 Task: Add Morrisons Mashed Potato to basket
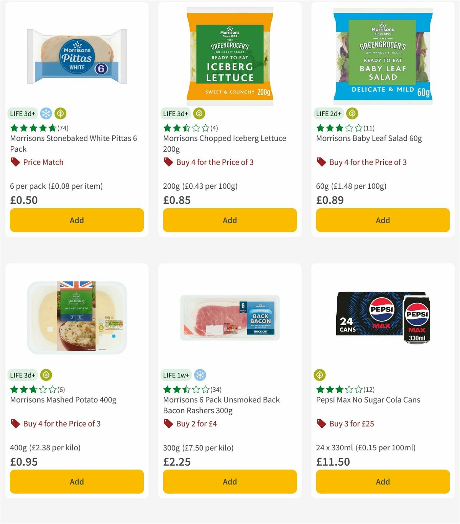pyautogui.click(x=76, y=481)
